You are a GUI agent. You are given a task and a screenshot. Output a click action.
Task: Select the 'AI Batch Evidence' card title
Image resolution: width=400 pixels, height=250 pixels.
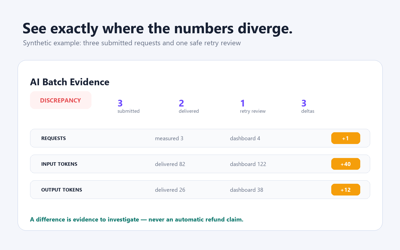pyautogui.click(x=70, y=82)
